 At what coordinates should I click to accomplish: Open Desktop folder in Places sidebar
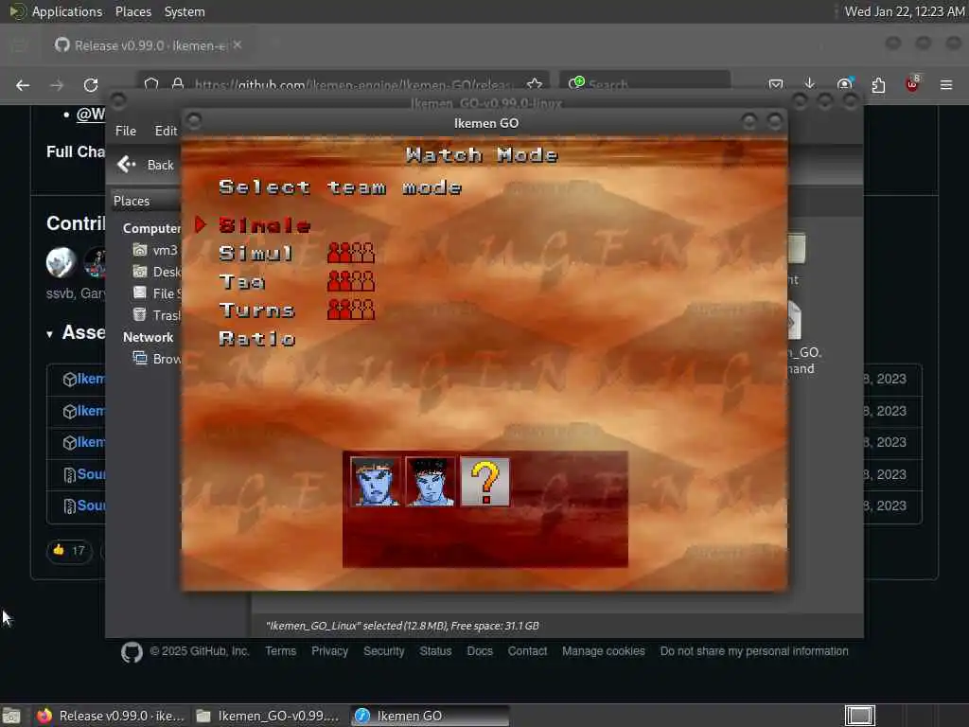pos(156,272)
